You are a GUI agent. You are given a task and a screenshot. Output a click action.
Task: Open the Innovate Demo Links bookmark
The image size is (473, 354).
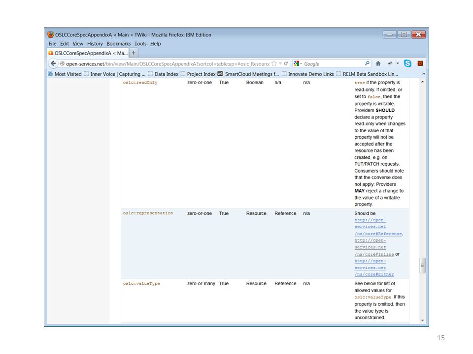(x=307, y=74)
